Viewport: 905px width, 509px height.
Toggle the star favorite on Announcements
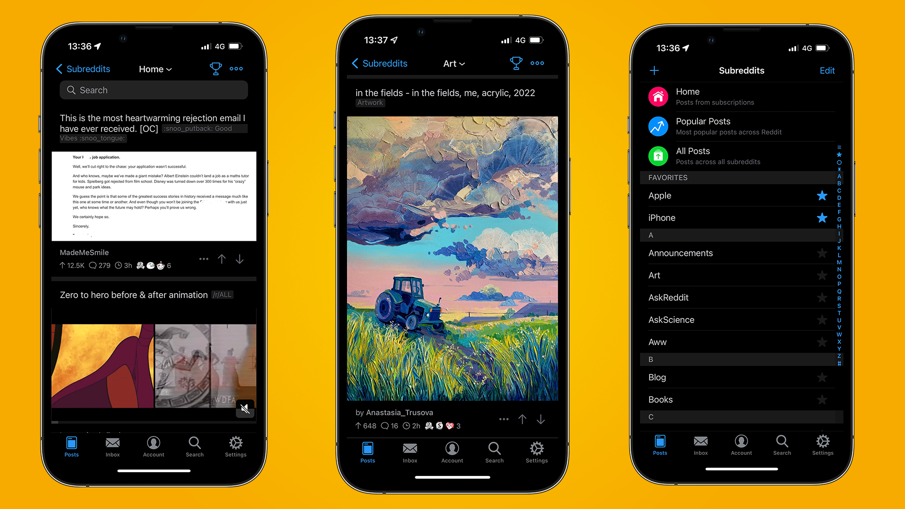click(821, 253)
